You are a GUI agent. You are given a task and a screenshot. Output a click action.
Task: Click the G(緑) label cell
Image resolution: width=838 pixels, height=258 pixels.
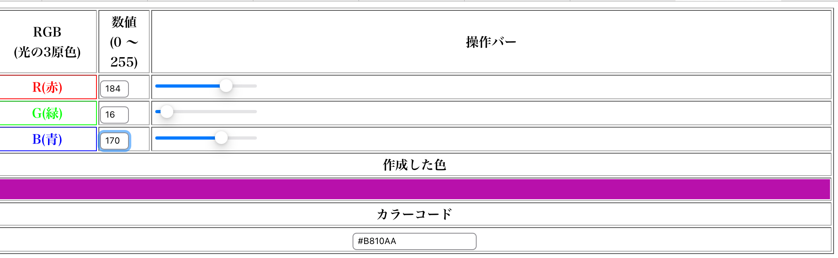pyautogui.click(x=48, y=113)
